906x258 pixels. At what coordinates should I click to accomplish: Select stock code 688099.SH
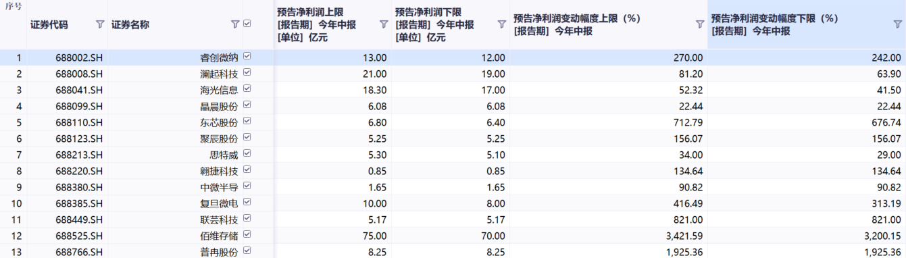78,107
